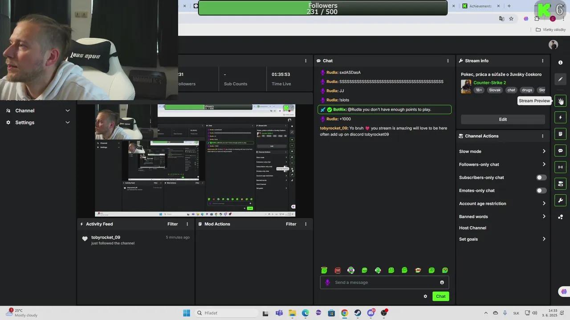Click the microphone icon in the message field
Image resolution: width=570 pixels, height=320 pixels.
click(x=327, y=282)
